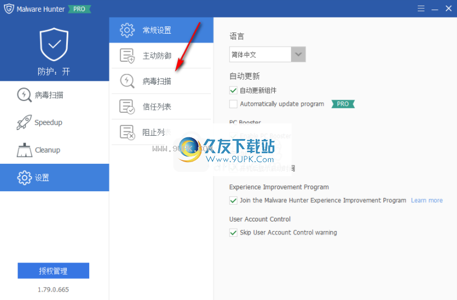Image resolution: width=457 pixels, height=300 pixels.
Task: Click the 防护: 开 status text
Action: tap(54, 71)
